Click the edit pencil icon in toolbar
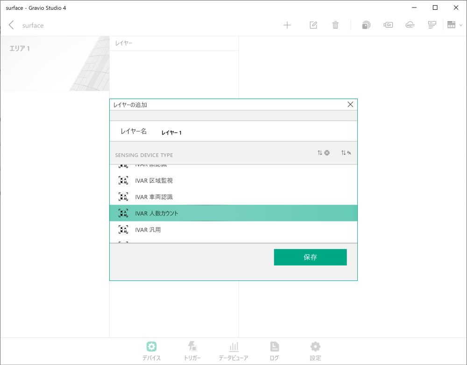The image size is (467, 365). point(313,25)
